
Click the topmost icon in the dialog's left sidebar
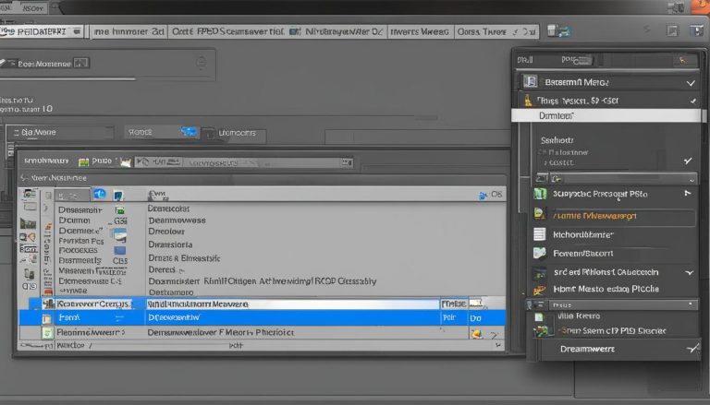[x=30, y=194]
